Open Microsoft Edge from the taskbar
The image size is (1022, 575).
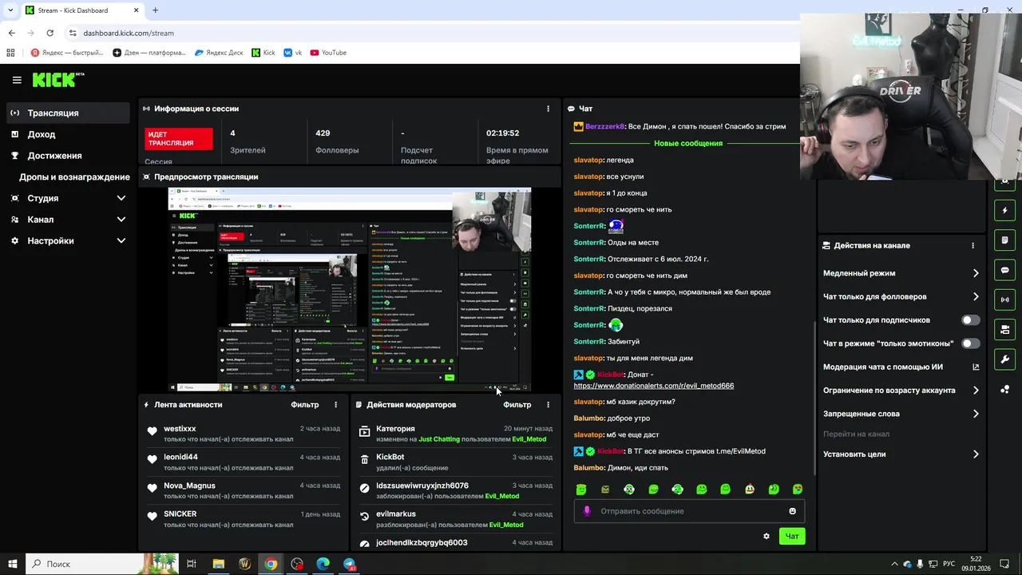323,564
